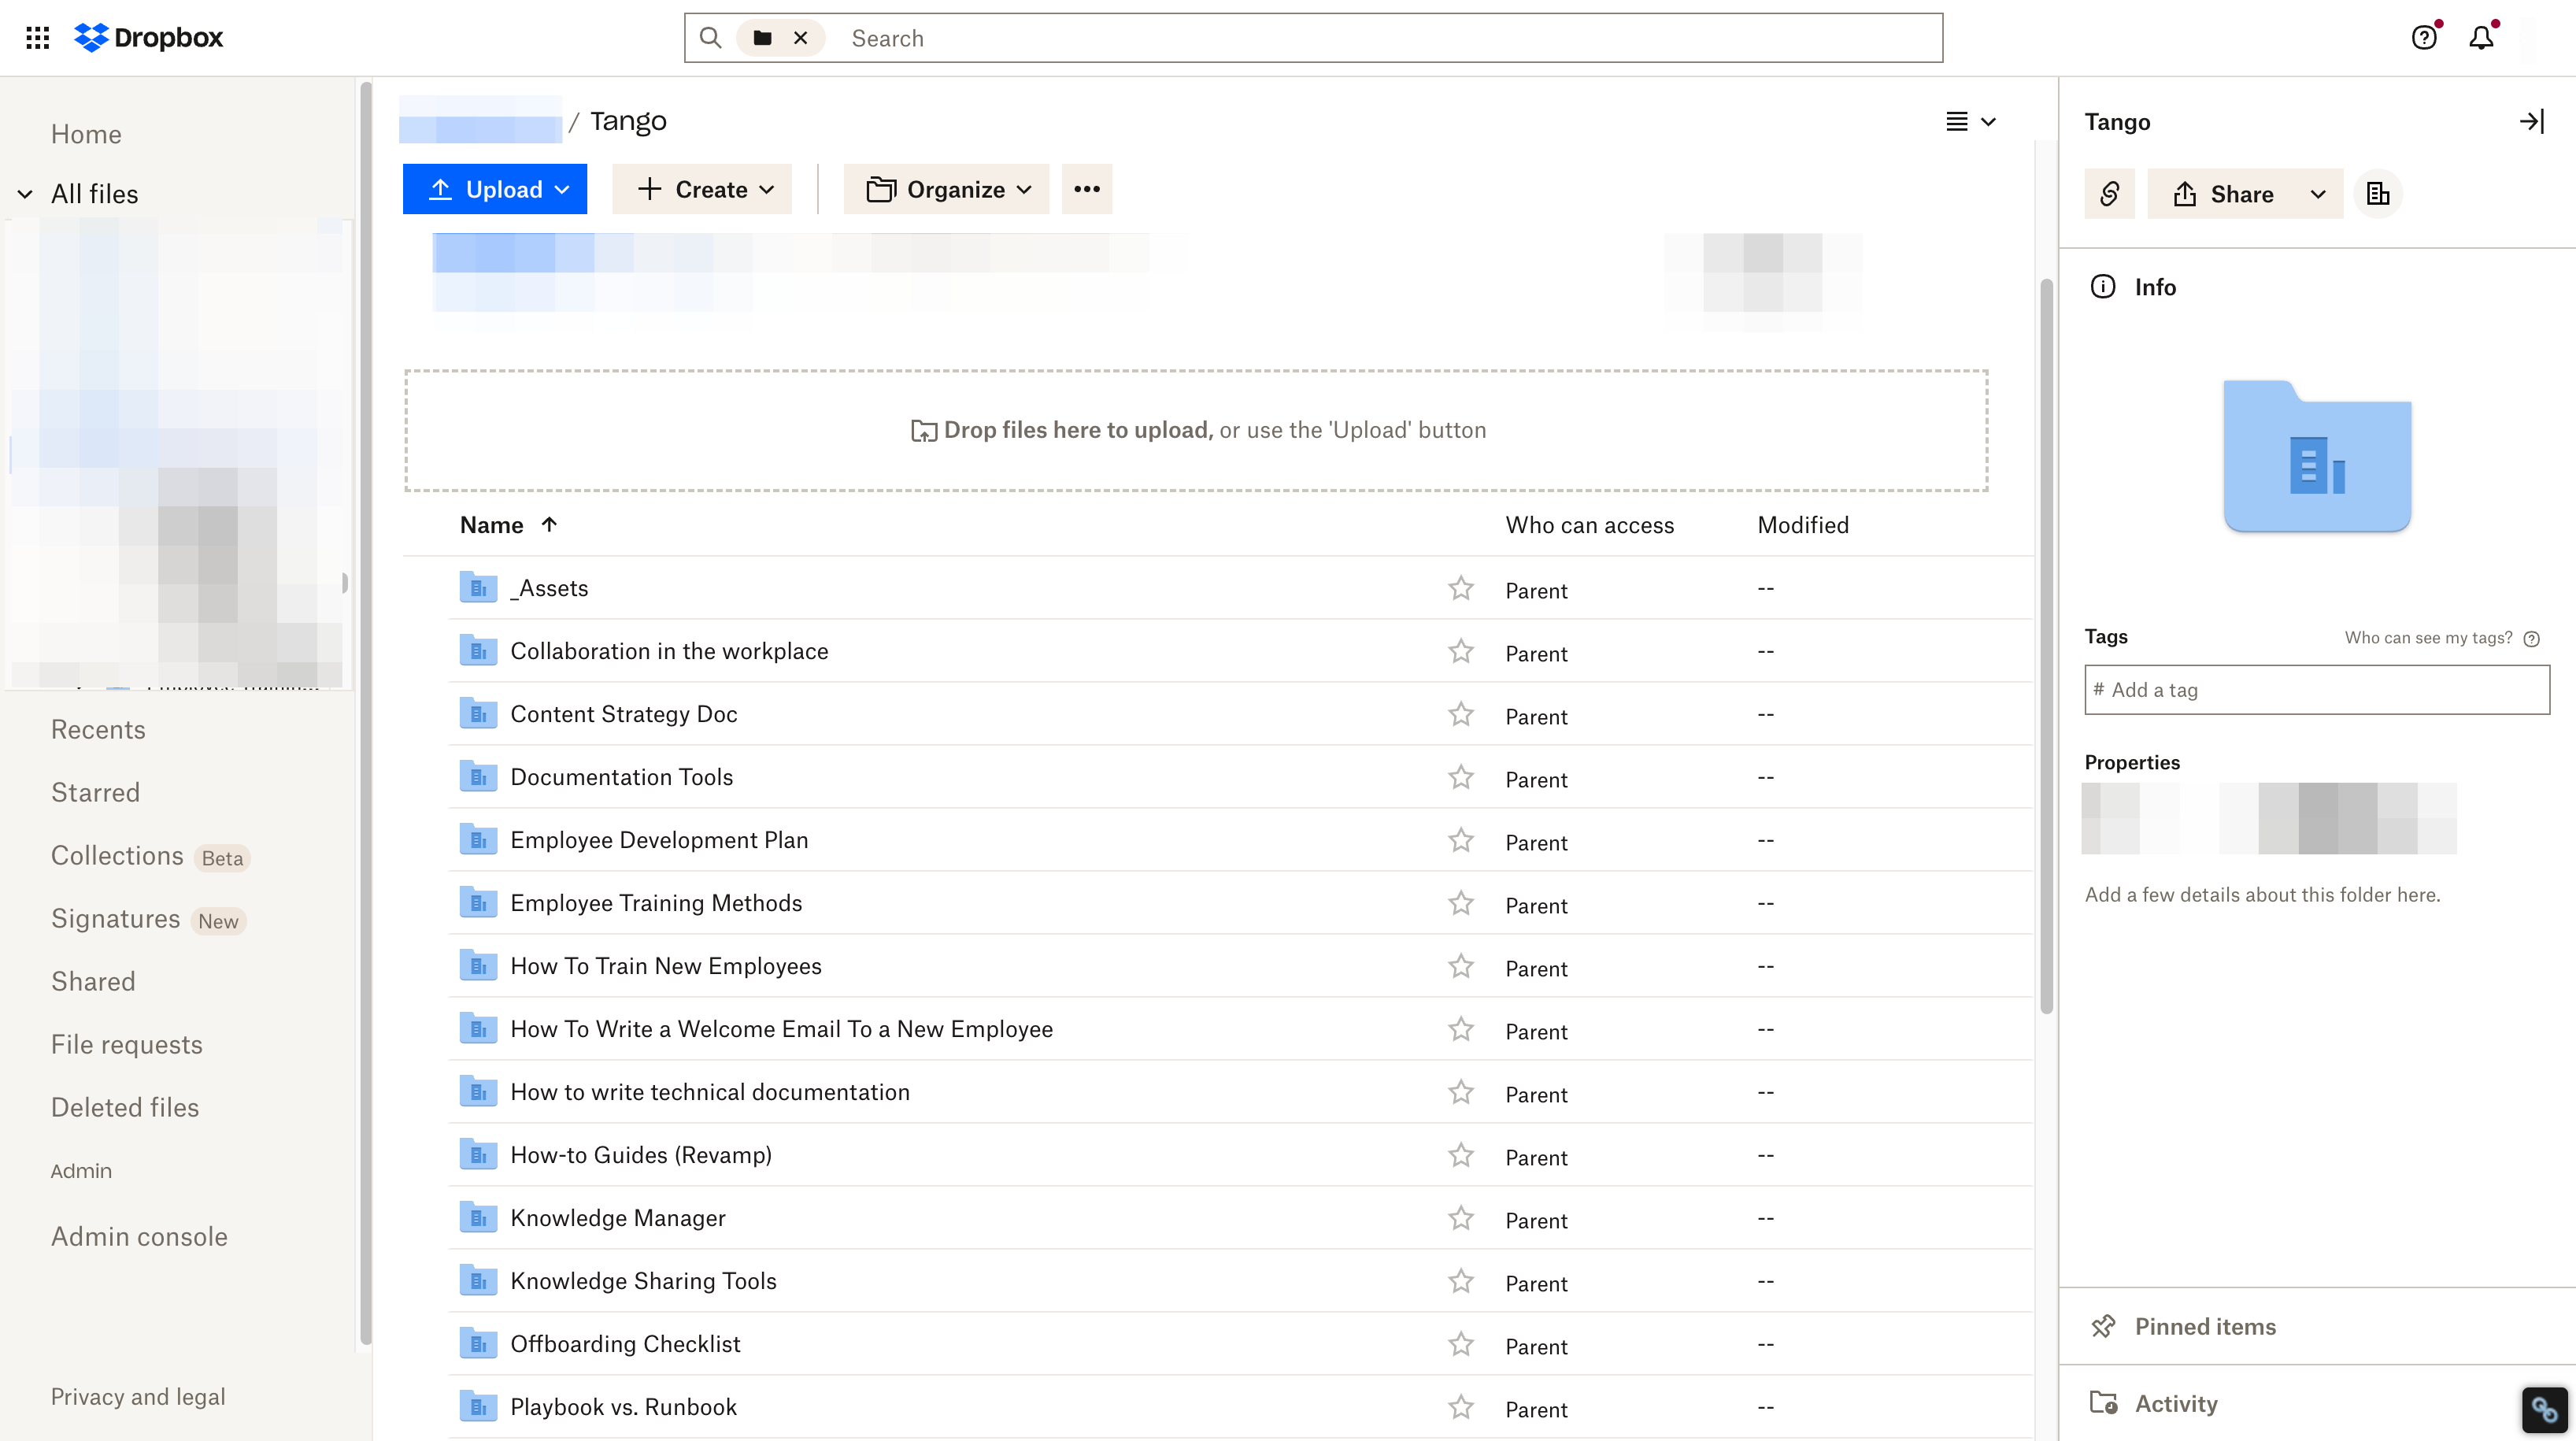Star the Offboarding Checklist folder
This screenshot has height=1441, width=2576.
pyautogui.click(x=1460, y=1344)
